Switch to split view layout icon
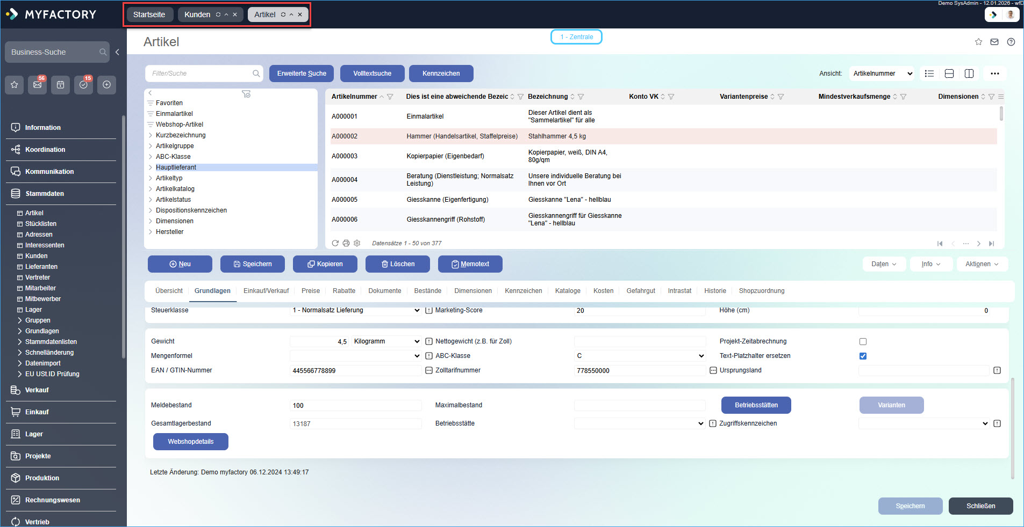Screen dimensions: 1024x527 [x=969, y=74]
